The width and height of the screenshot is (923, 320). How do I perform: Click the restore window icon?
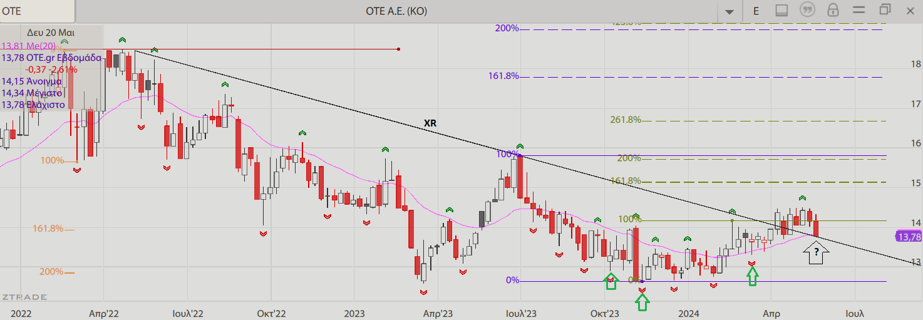(885, 10)
